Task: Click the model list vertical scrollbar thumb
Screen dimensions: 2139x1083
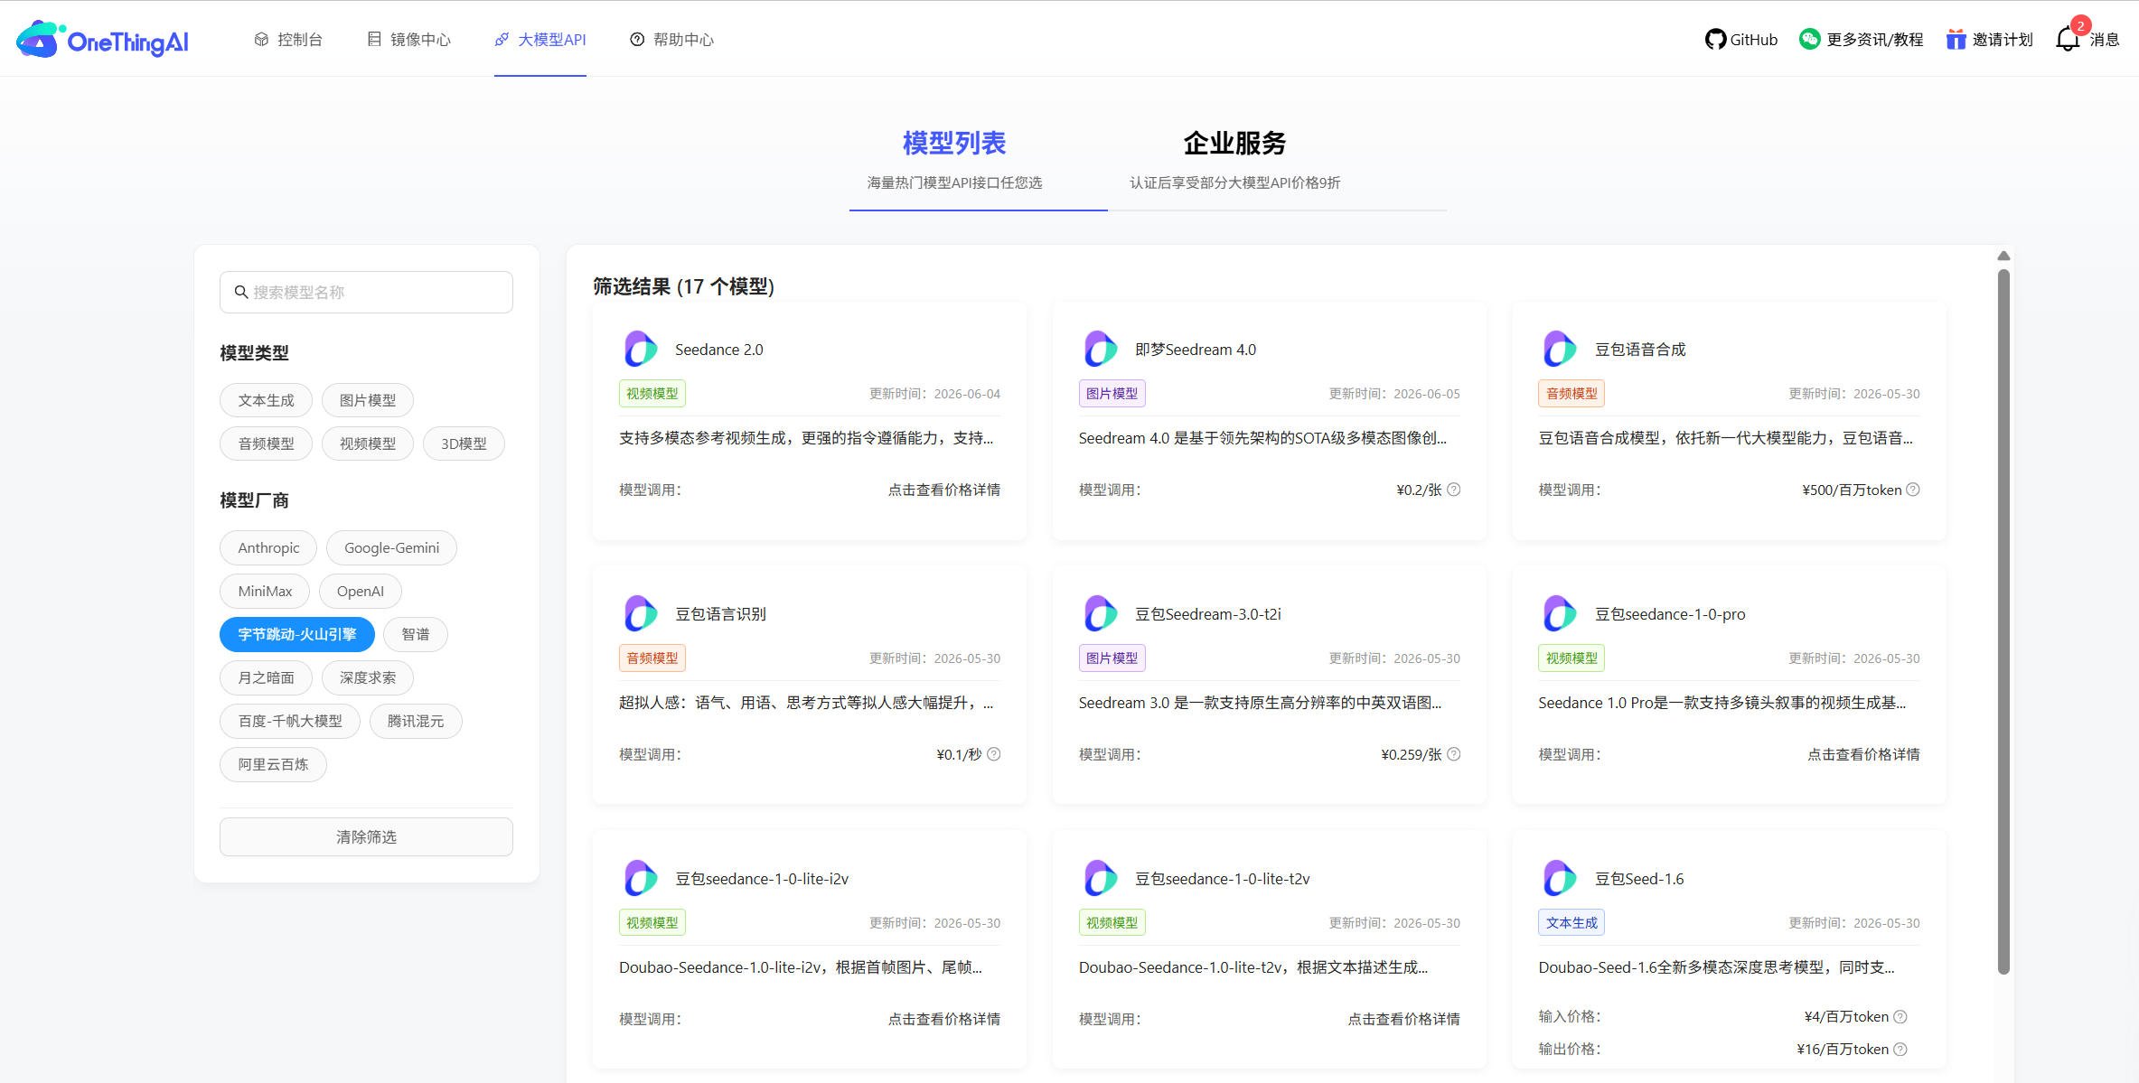Action: click(2003, 621)
